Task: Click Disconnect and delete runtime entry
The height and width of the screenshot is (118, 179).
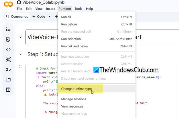Action: click(97, 79)
